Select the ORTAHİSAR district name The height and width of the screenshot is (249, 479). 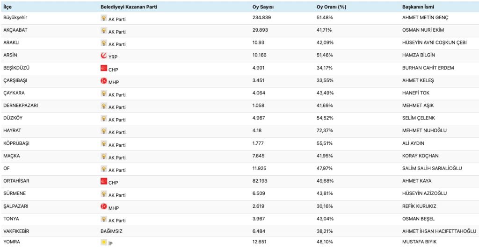(x=16, y=181)
